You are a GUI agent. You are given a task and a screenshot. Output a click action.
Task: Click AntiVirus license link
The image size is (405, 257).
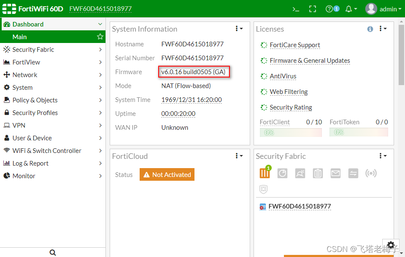(x=283, y=76)
